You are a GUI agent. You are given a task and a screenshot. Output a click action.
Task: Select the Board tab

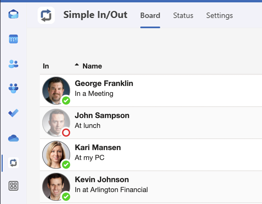click(x=150, y=16)
